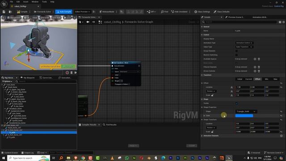Expand the Color property row

(204, 115)
